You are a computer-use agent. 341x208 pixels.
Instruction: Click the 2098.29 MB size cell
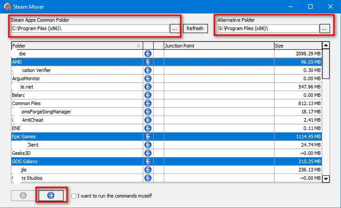pos(298,53)
